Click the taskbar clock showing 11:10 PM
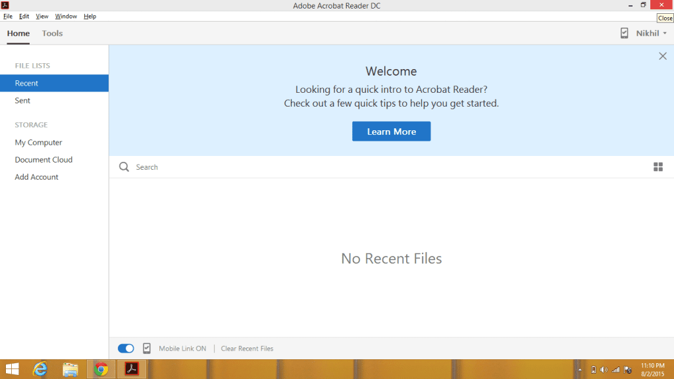 coord(652,370)
